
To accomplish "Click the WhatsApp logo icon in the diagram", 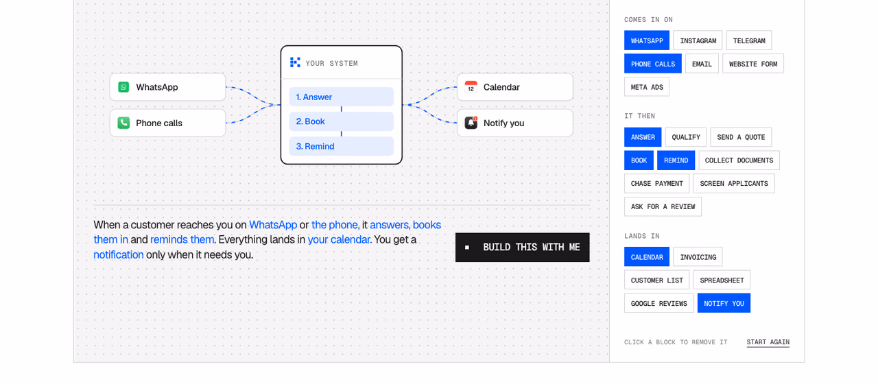I will pyautogui.click(x=123, y=87).
